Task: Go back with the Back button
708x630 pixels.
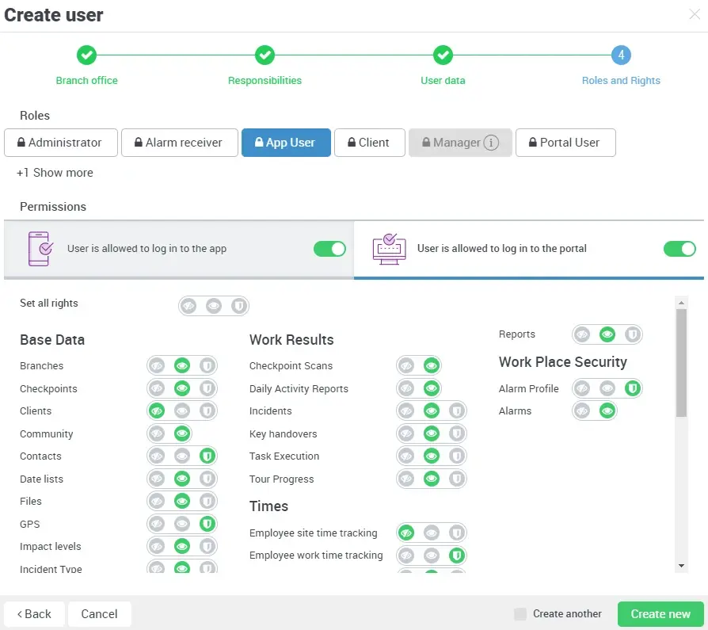Action: (34, 614)
